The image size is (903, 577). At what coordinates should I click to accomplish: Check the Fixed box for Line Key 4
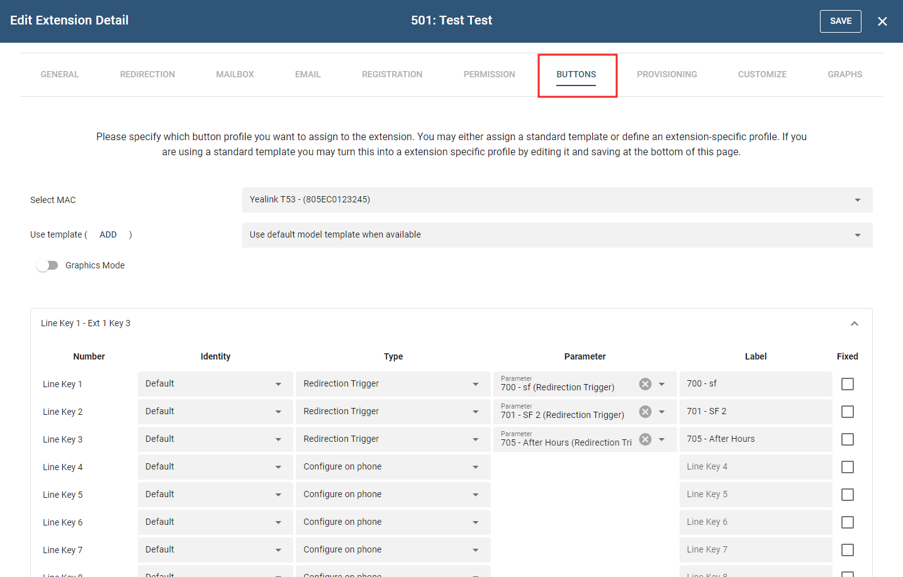tap(847, 467)
